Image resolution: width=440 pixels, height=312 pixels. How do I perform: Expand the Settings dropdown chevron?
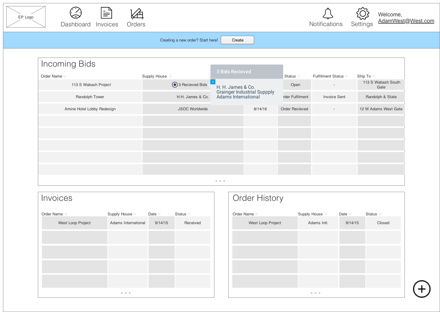click(x=363, y=29)
